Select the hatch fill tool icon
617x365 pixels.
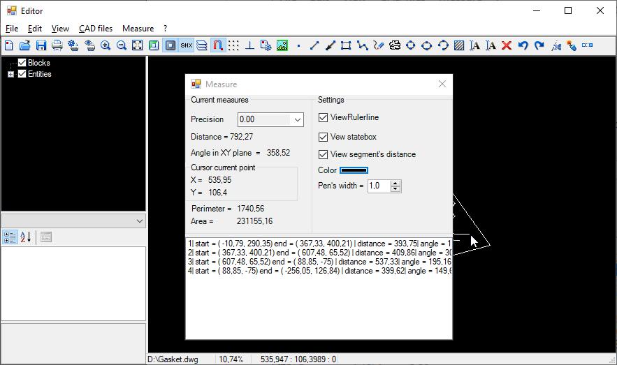(x=458, y=45)
